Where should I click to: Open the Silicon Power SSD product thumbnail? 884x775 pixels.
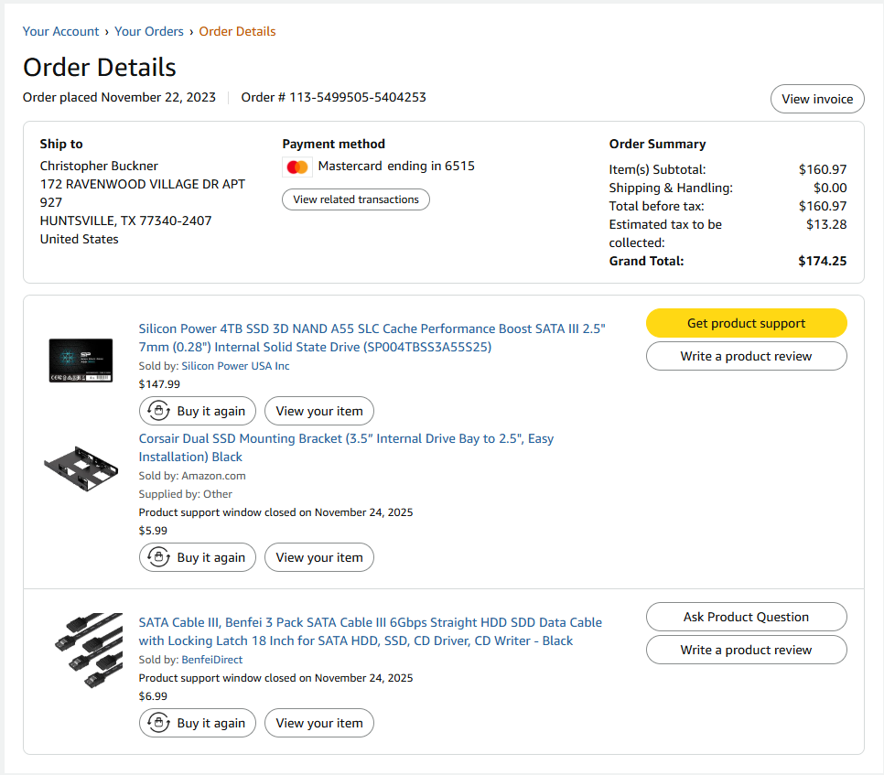click(81, 361)
